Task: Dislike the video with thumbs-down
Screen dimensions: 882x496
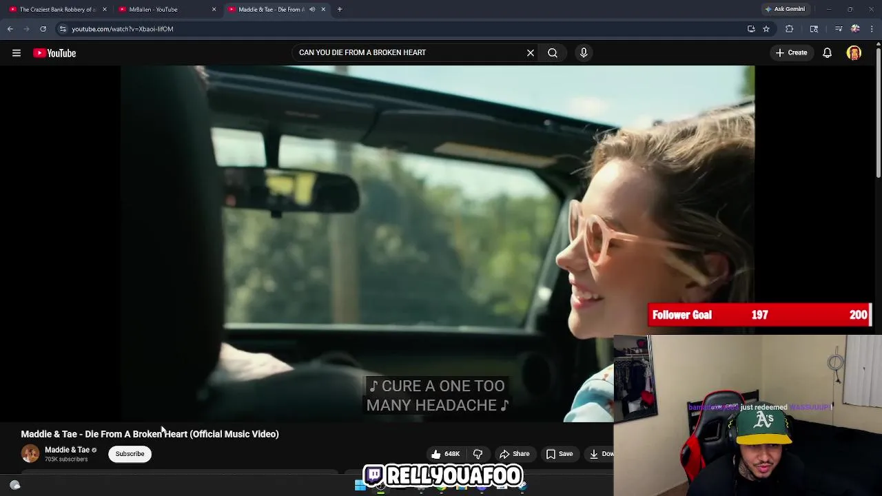Action: point(478,454)
